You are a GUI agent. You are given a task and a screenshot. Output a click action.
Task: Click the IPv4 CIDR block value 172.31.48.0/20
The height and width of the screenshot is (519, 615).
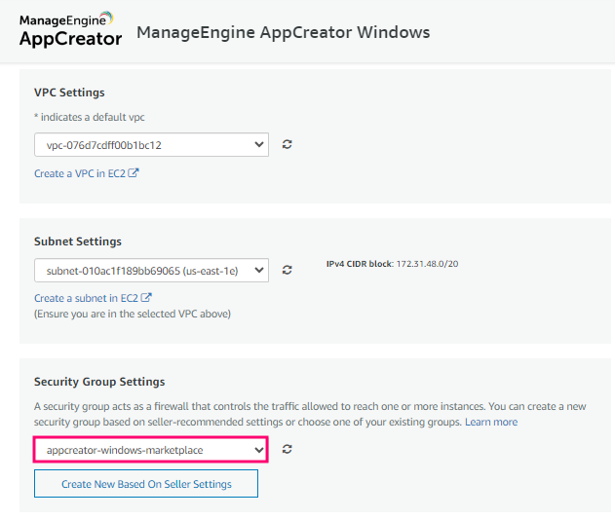pos(427,264)
